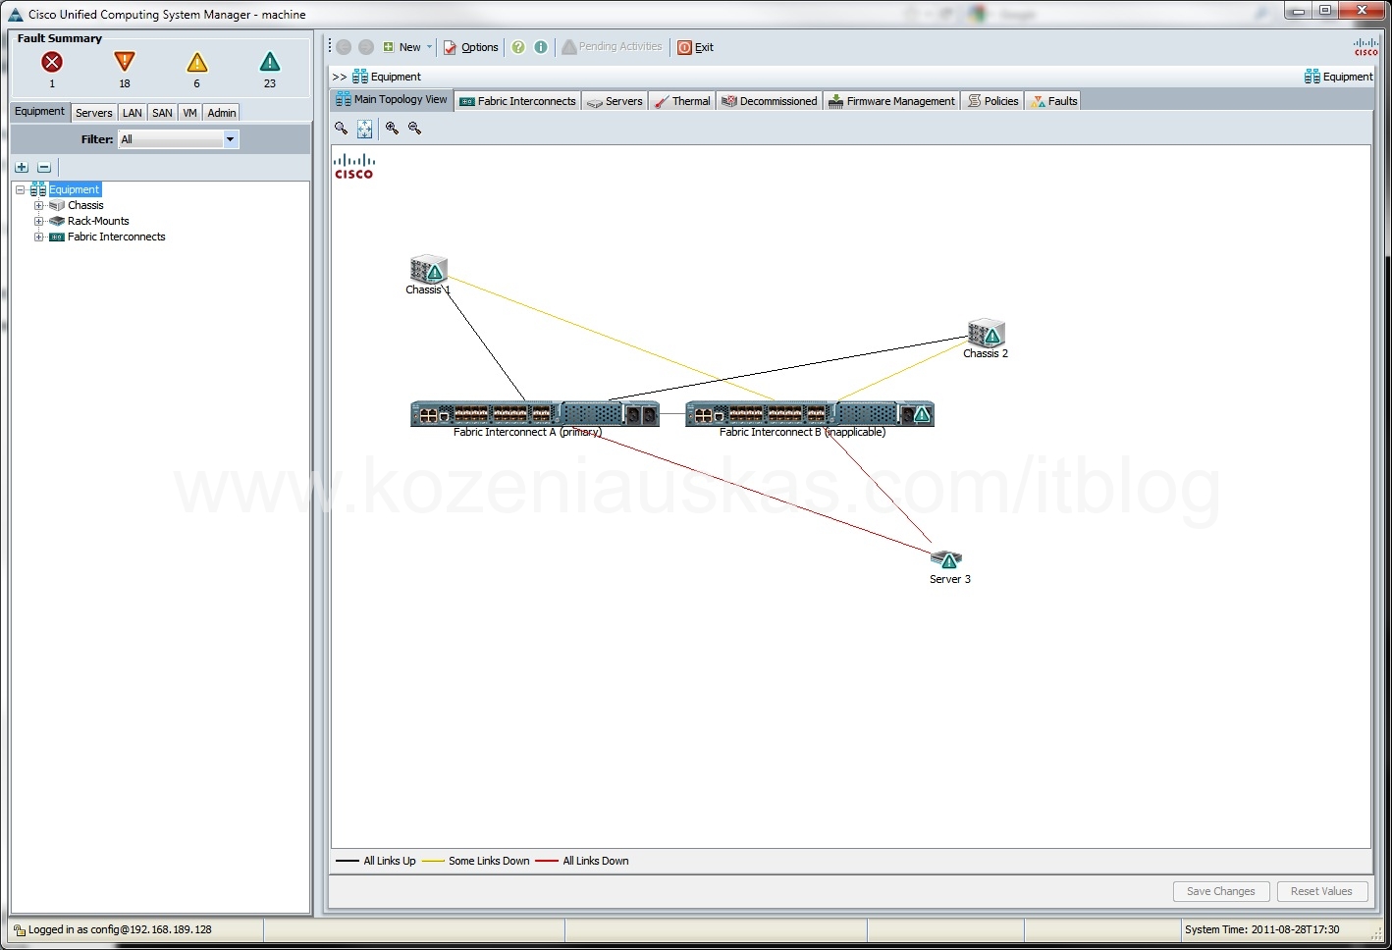1392x950 pixels.
Task: Click the Cisco logo in top right
Action: click(x=1365, y=47)
